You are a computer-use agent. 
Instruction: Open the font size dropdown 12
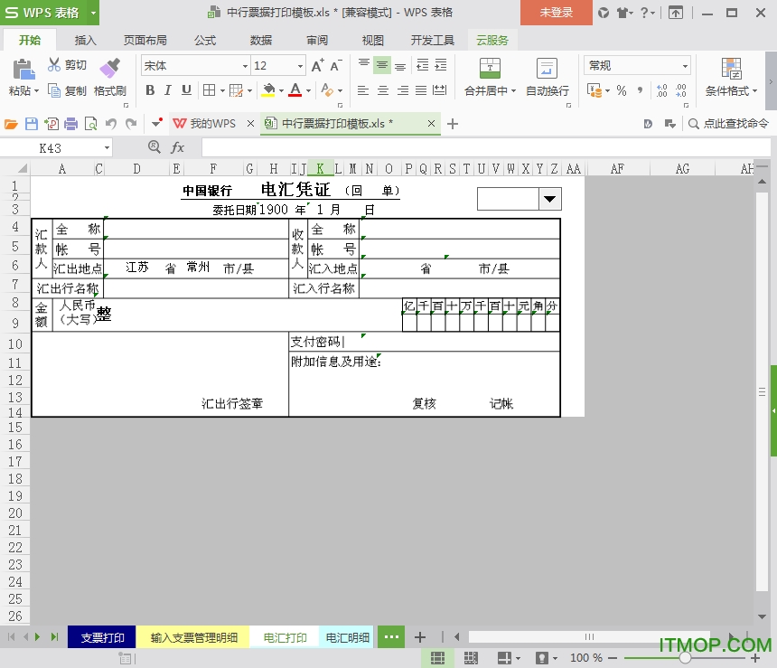point(300,65)
